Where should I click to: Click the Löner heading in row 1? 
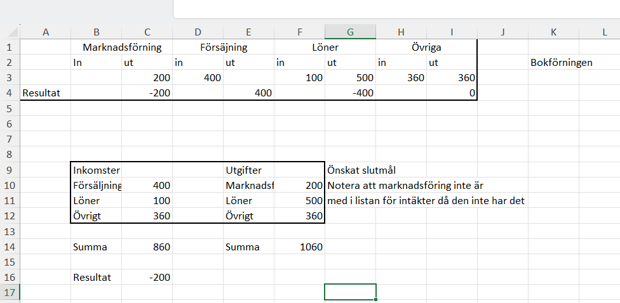(x=325, y=48)
